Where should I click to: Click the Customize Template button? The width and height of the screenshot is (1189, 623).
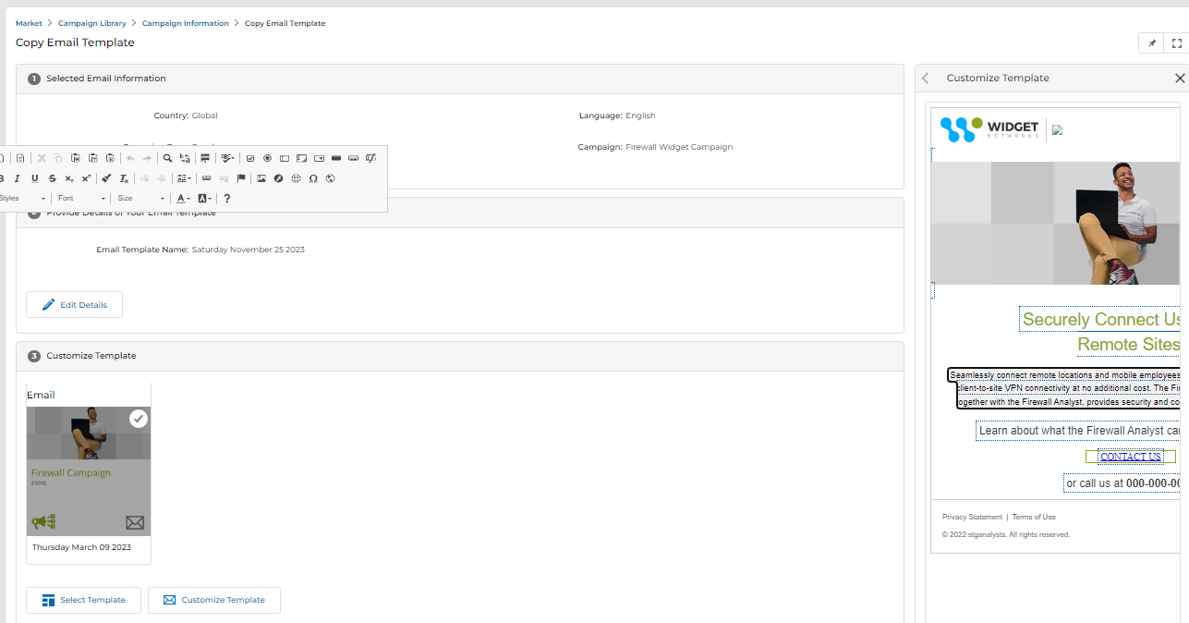pos(214,600)
